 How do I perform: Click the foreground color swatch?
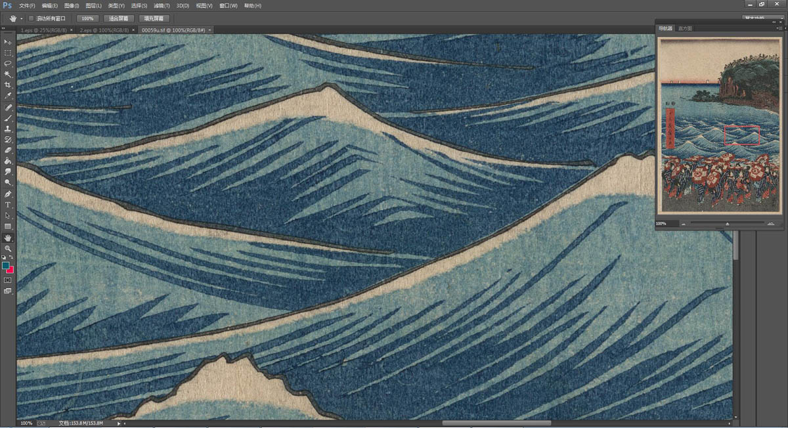6,265
